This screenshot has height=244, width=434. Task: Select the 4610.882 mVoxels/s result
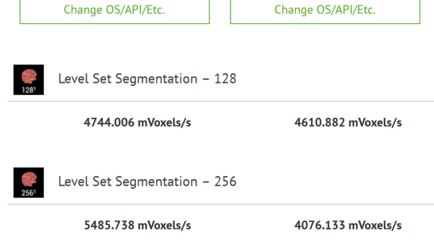point(348,123)
